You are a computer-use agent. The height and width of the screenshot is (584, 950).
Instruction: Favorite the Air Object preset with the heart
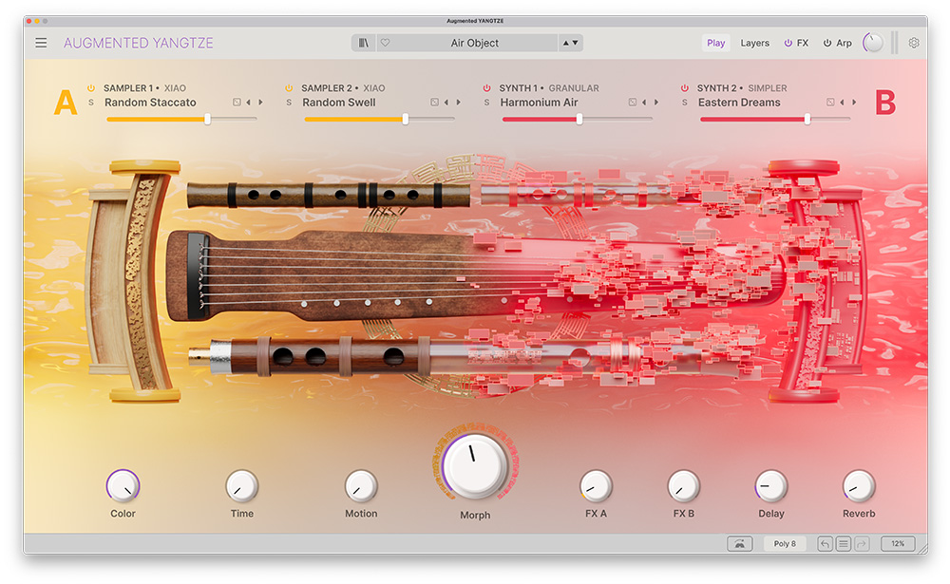pos(385,43)
